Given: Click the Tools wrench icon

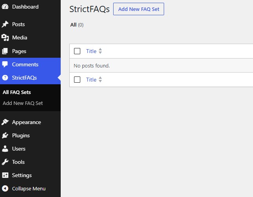Looking at the screenshot, I should 5,162.
